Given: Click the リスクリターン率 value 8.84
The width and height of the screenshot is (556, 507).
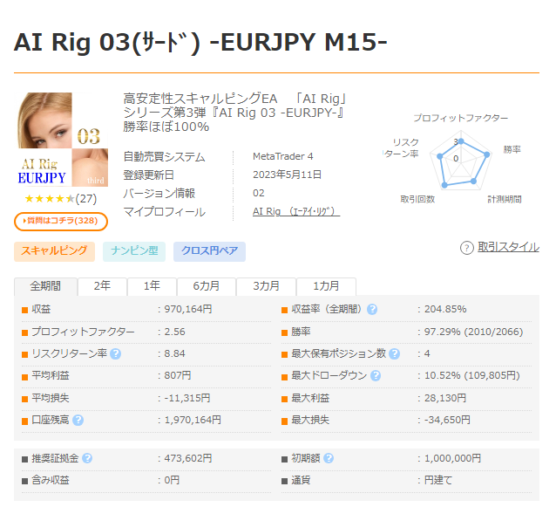Looking at the screenshot, I should pyautogui.click(x=174, y=354).
